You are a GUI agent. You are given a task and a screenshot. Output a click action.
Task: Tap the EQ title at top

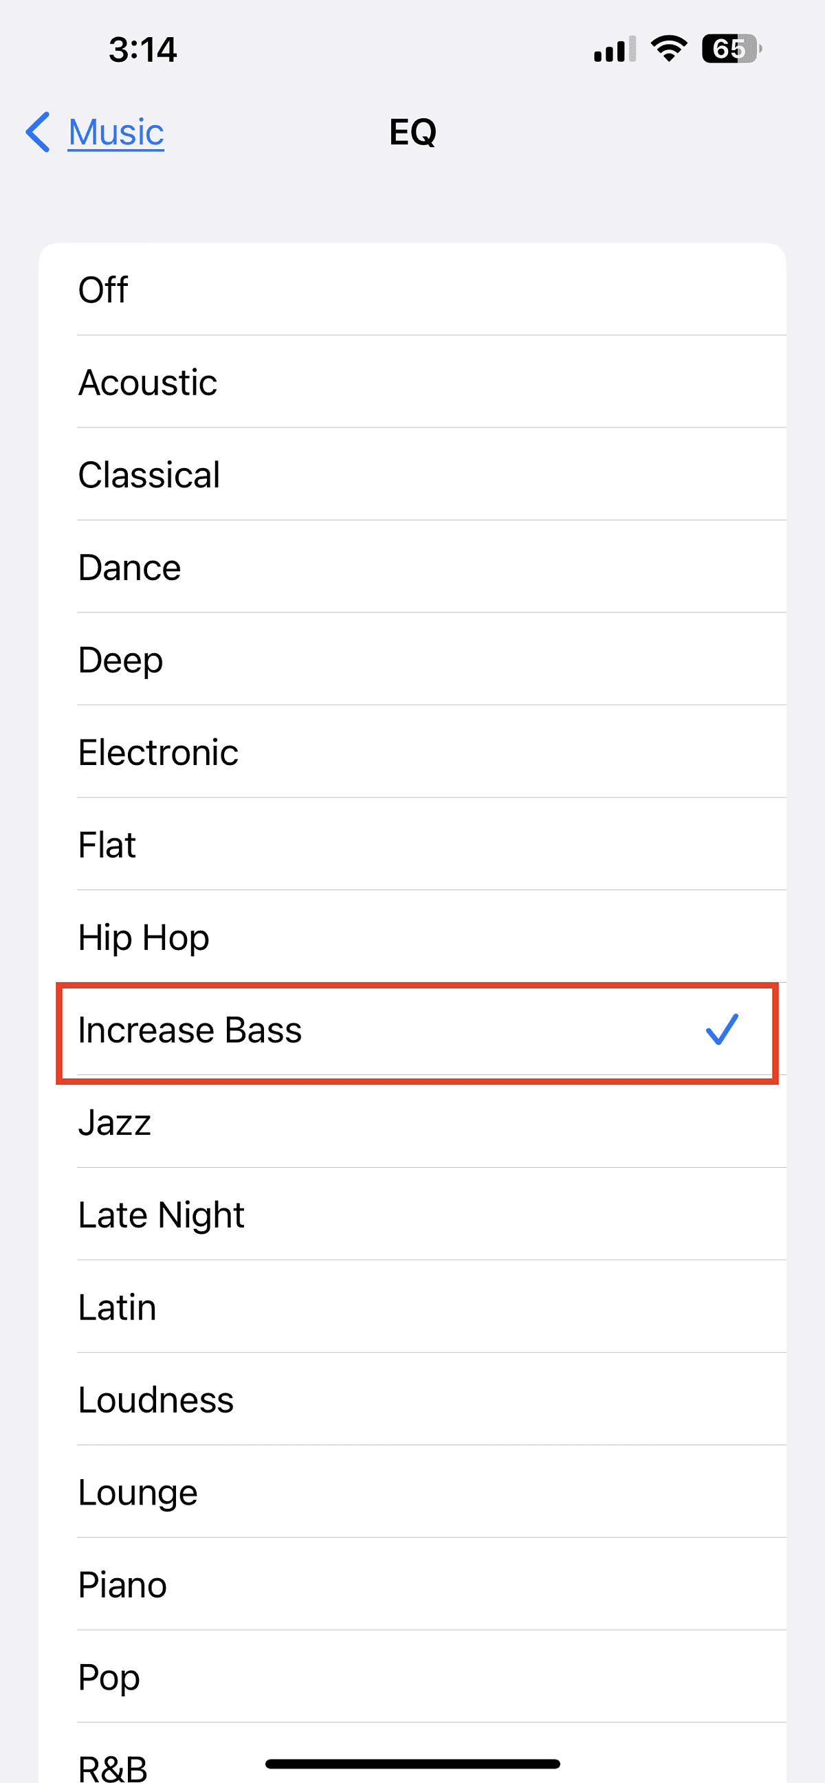[x=412, y=131]
